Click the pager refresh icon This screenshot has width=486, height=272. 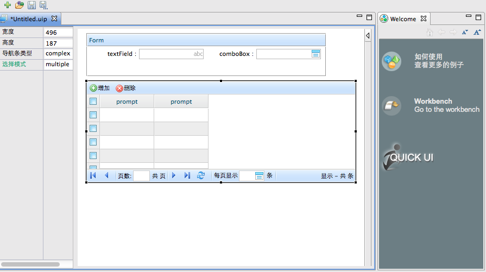(201, 175)
